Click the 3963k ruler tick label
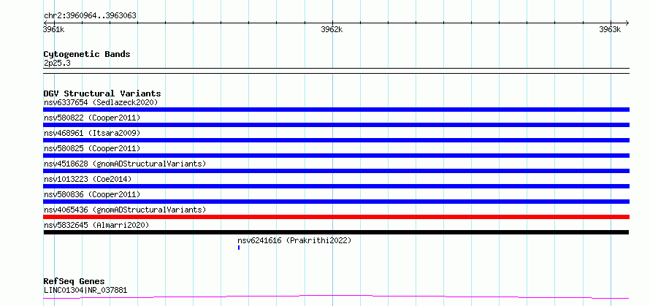The width and height of the screenshot is (650, 306). (x=611, y=29)
